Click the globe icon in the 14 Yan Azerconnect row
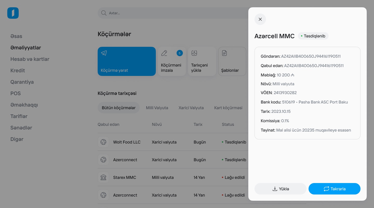 [x=103, y=195]
